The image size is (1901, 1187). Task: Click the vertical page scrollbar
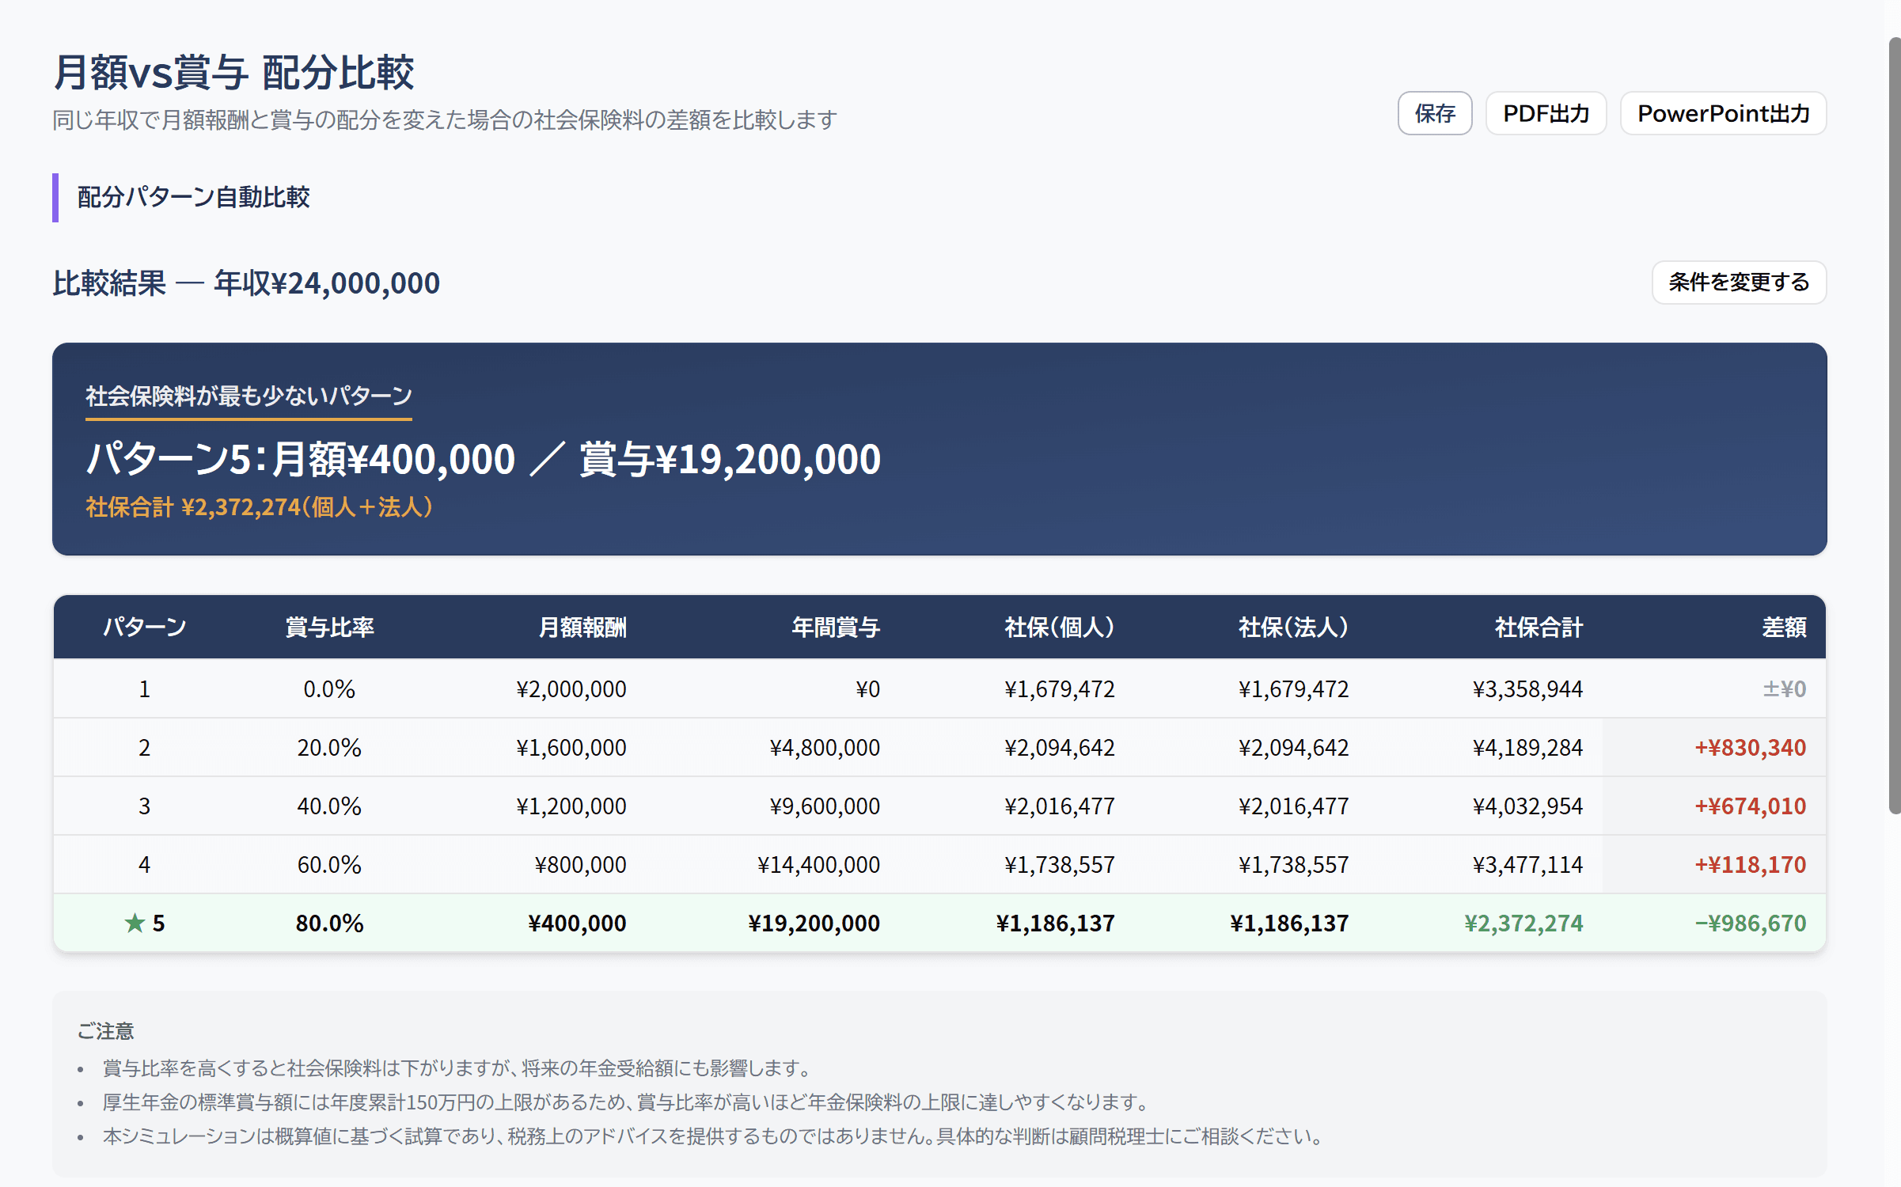(1894, 426)
